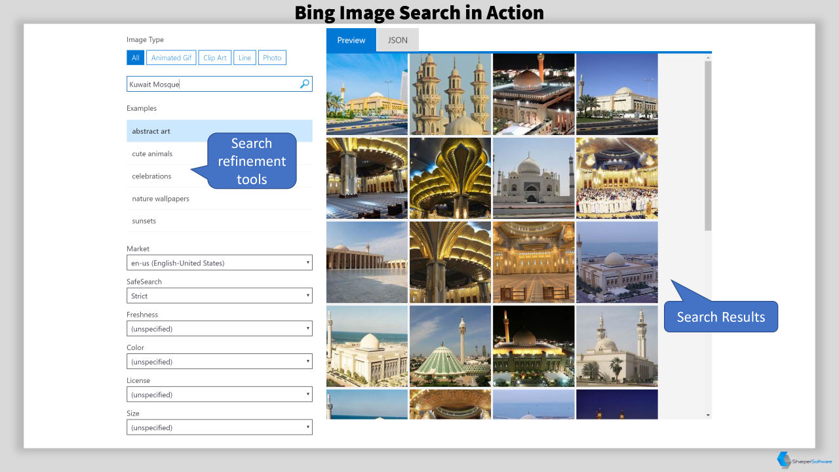Open the twin-minaret white mosque thumbnail
The width and height of the screenshot is (839, 472).
point(617,346)
